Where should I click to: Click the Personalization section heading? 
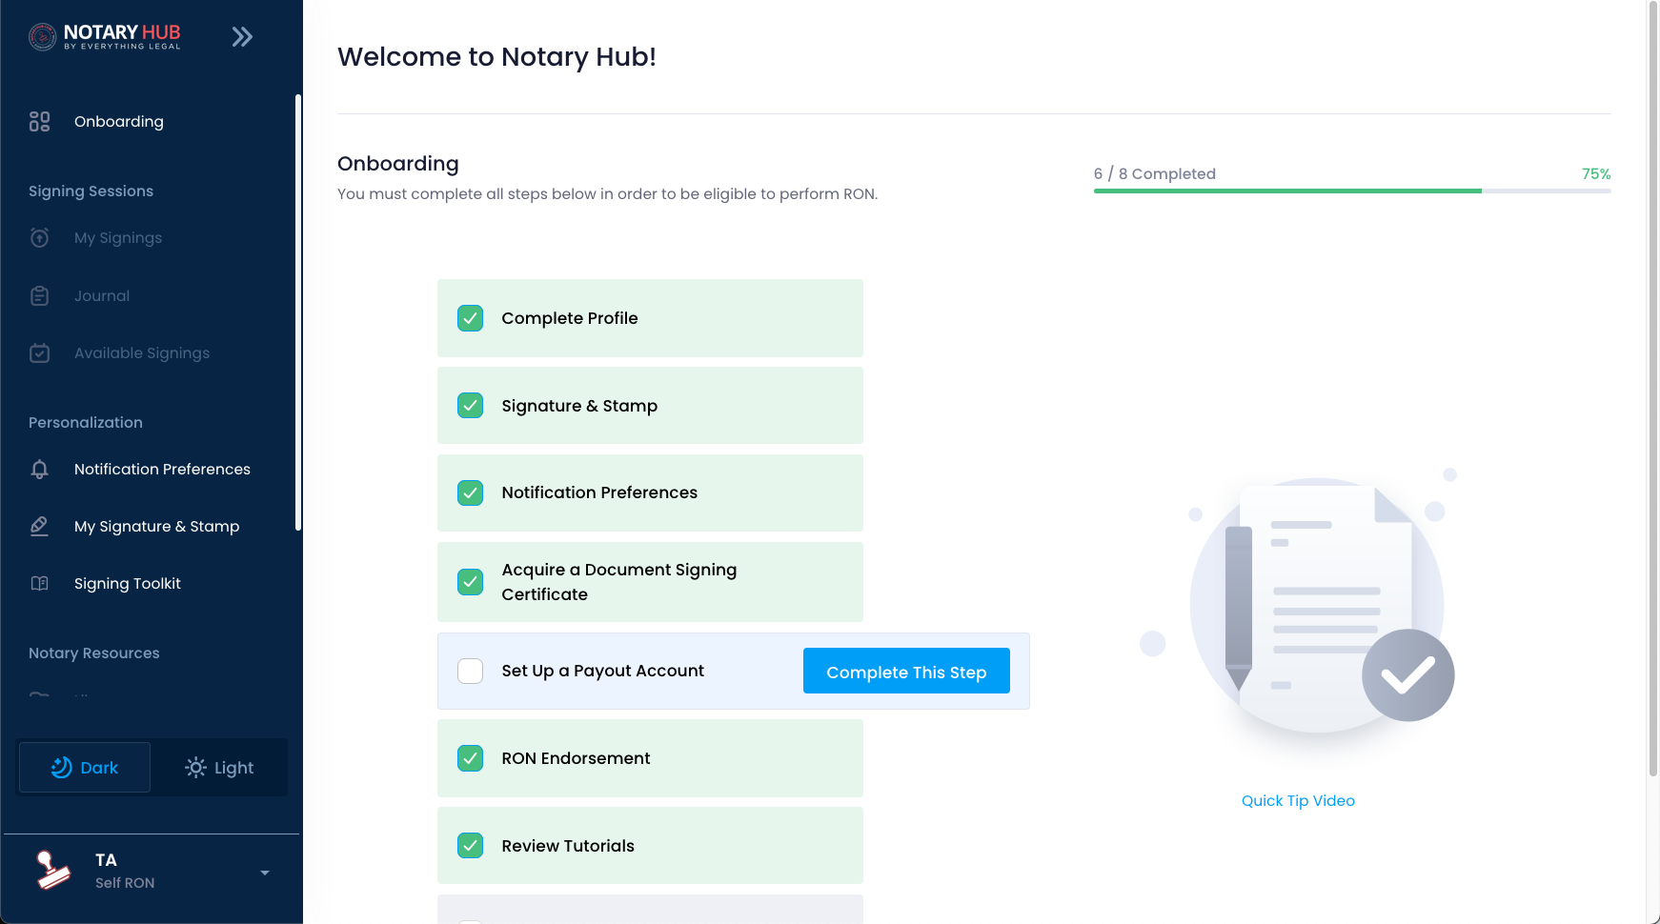[x=86, y=423]
